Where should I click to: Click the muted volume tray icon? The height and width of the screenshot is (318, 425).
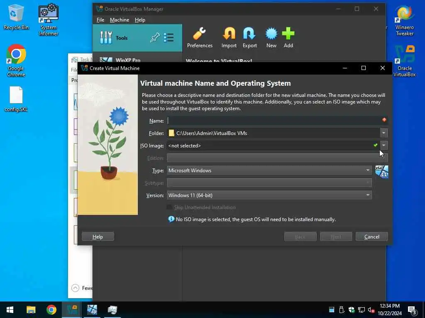tap(371, 310)
